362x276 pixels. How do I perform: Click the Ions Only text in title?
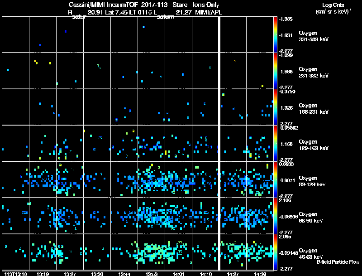(x=206, y=5)
